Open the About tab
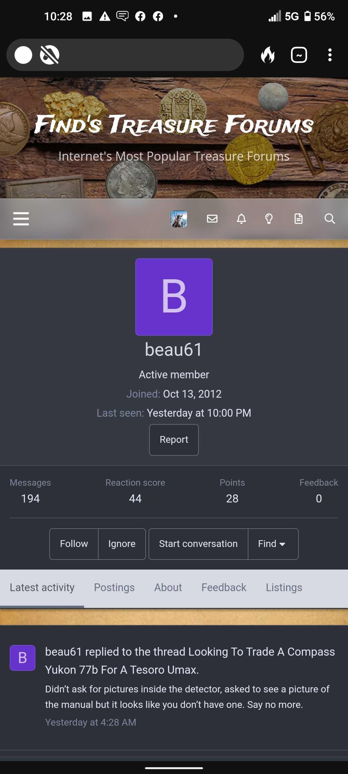This screenshot has width=348, height=774. coord(168,588)
